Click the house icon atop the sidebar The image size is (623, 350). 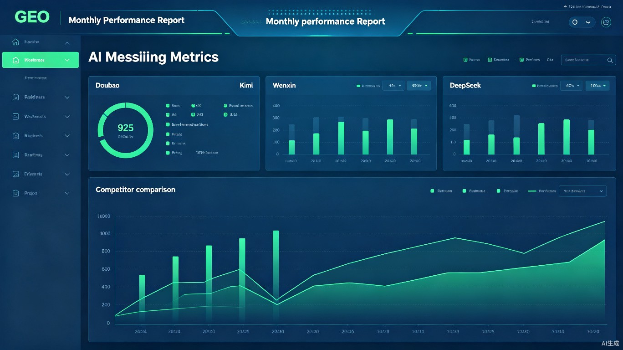pos(15,42)
